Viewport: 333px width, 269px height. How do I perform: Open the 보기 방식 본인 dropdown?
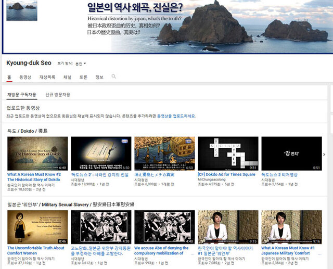(x=81, y=63)
